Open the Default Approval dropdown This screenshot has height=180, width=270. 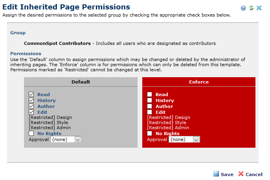click(x=66, y=139)
